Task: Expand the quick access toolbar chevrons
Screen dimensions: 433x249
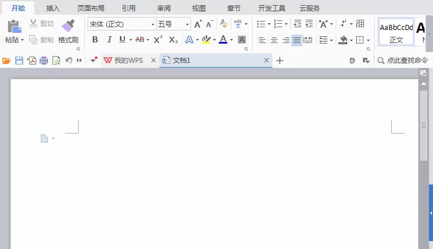Action: (x=80, y=61)
